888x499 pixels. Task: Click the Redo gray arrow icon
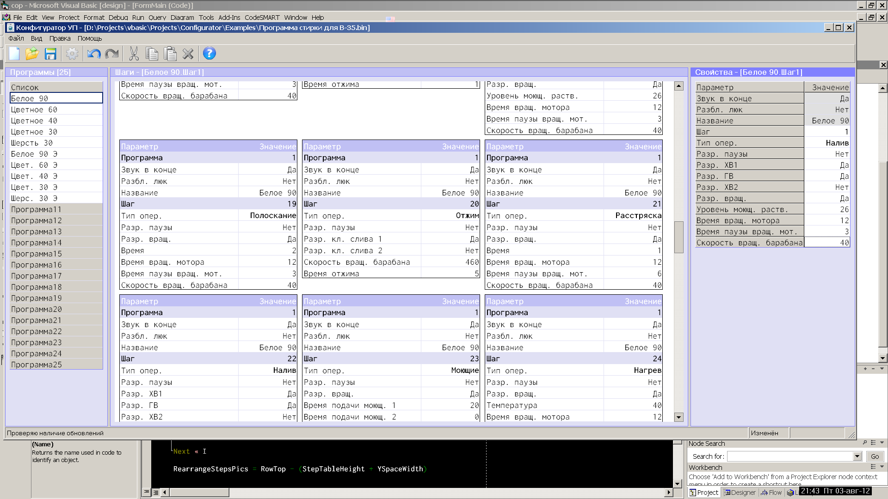coord(112,54)
